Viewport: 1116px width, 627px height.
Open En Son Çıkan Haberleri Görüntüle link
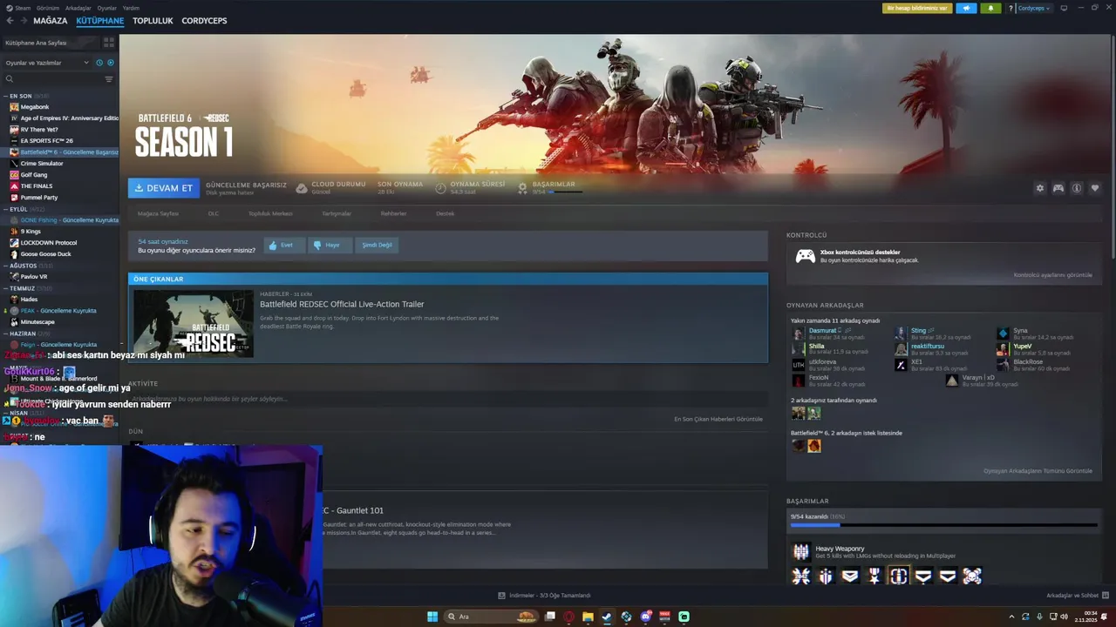point(718,419)
